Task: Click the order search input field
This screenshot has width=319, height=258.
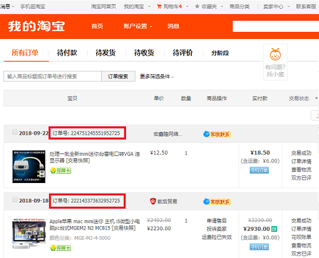Action: [53, 76]
